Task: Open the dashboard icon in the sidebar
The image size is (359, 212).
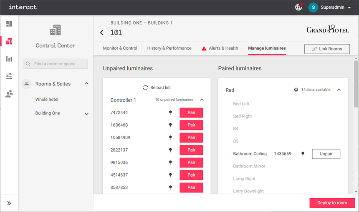Action: 9,24
